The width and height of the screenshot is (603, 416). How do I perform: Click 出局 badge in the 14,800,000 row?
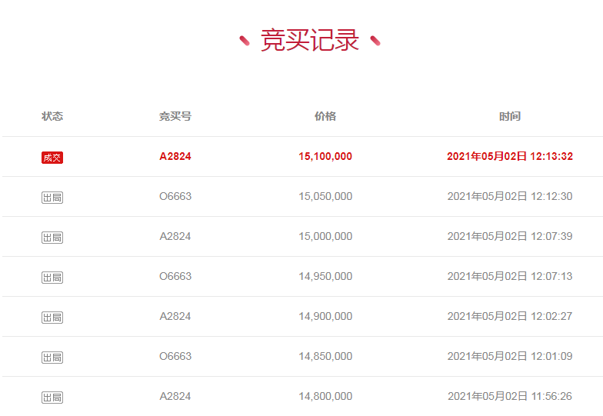pos(52,398)
